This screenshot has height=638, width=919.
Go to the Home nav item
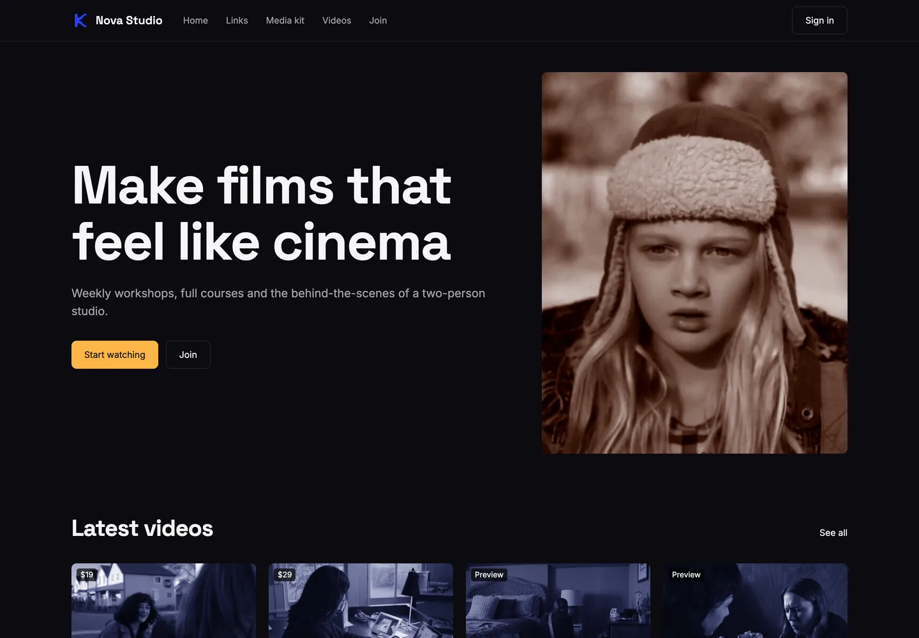(195, 20)
